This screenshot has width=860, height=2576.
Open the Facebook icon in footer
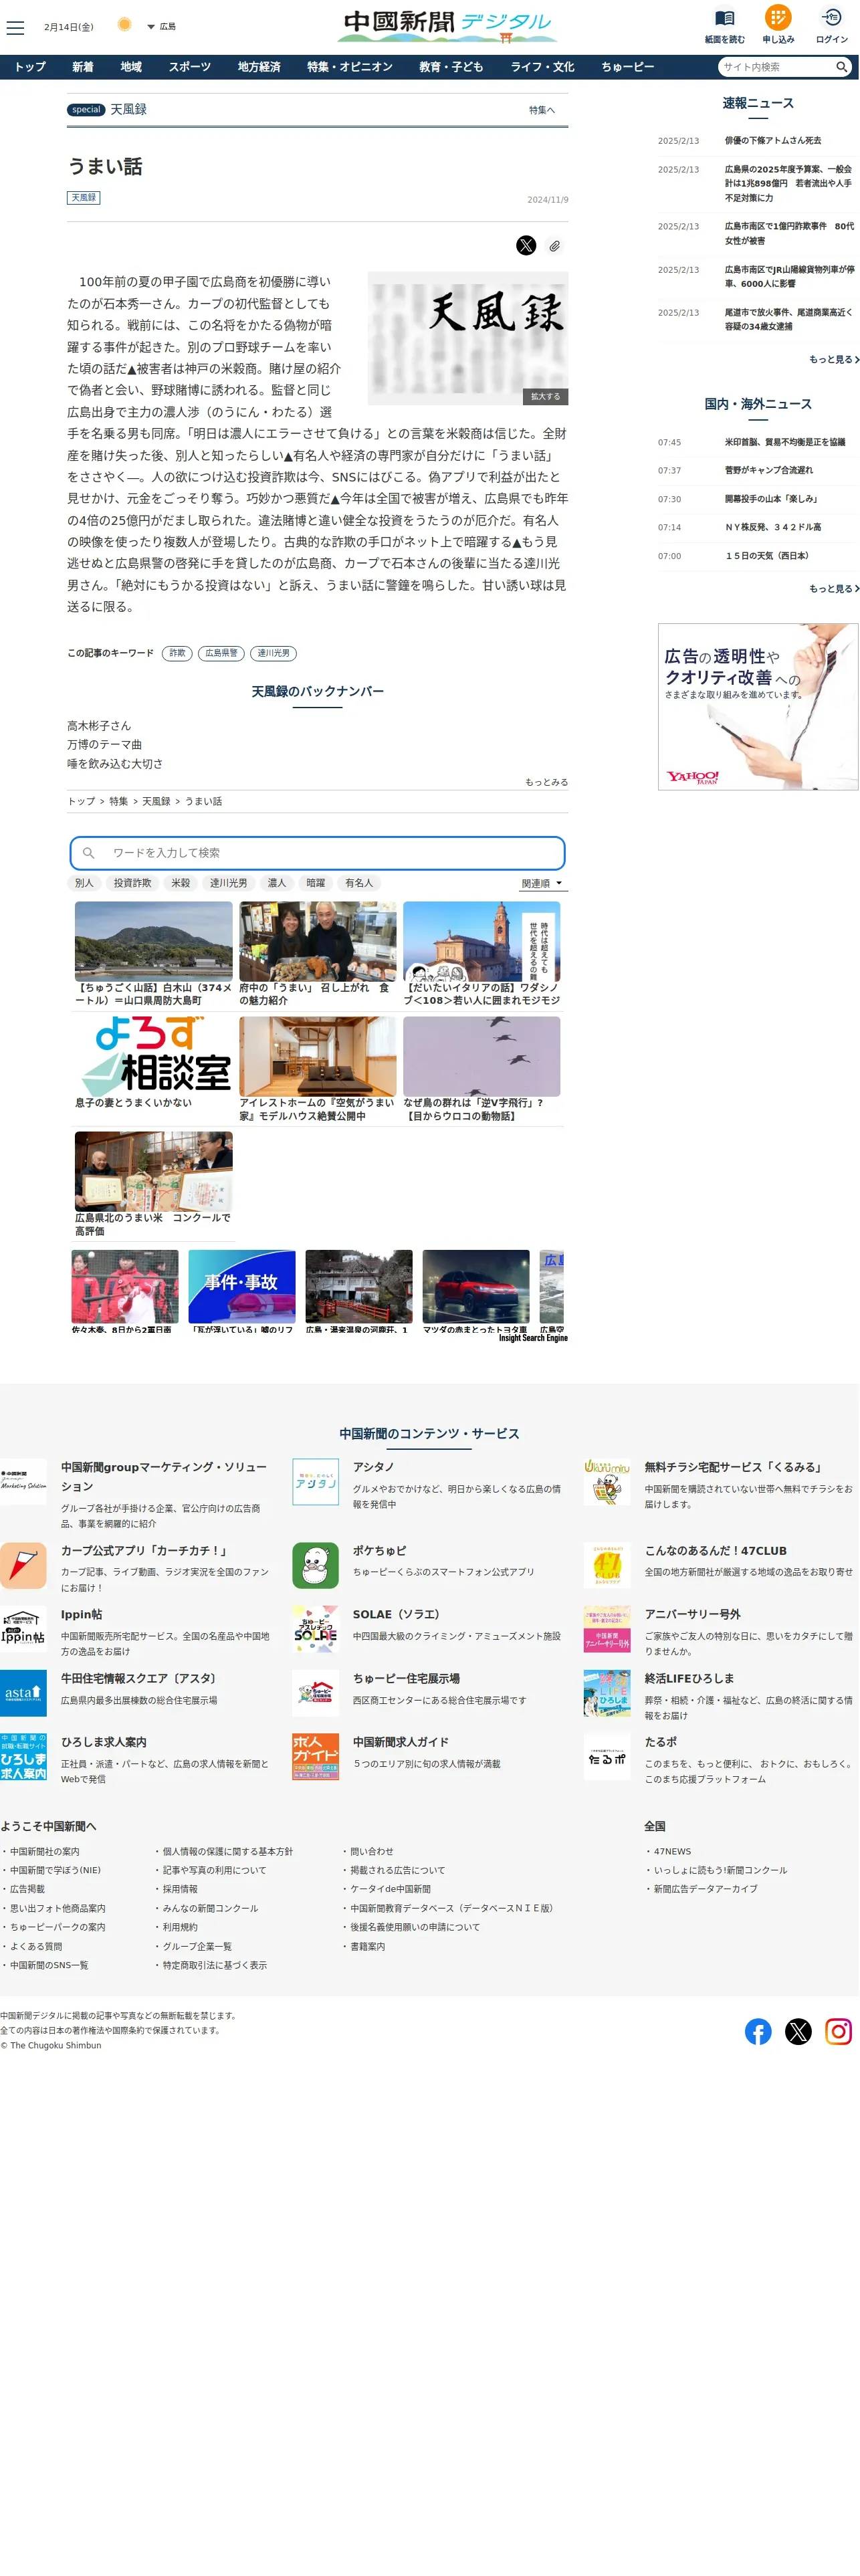[x=758, y=2031]
